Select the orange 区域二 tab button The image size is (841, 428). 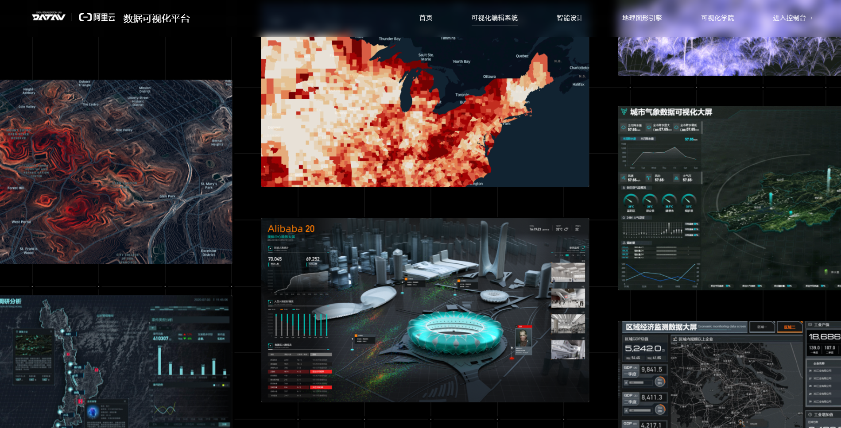[x=790, y=327]
